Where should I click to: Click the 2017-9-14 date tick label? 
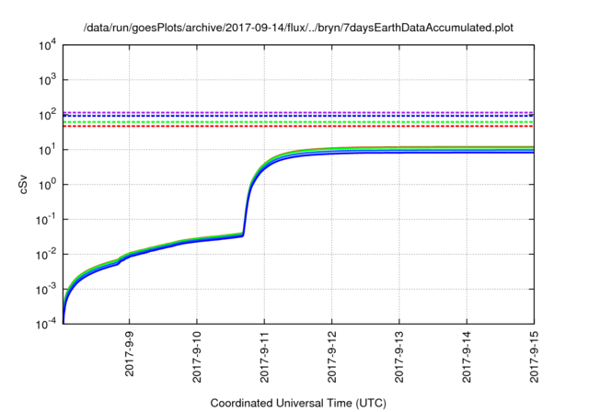[x=467, y=357]
